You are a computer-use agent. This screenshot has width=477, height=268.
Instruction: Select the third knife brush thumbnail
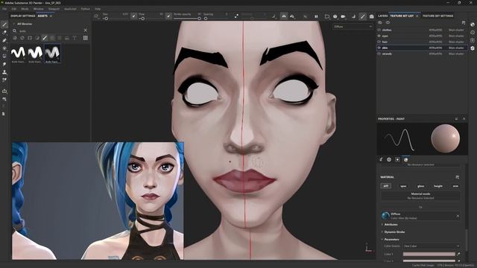click(52, 54)
